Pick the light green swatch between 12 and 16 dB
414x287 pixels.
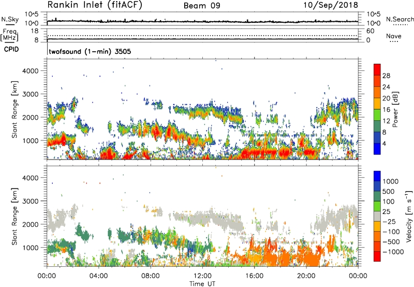point(377,115)
